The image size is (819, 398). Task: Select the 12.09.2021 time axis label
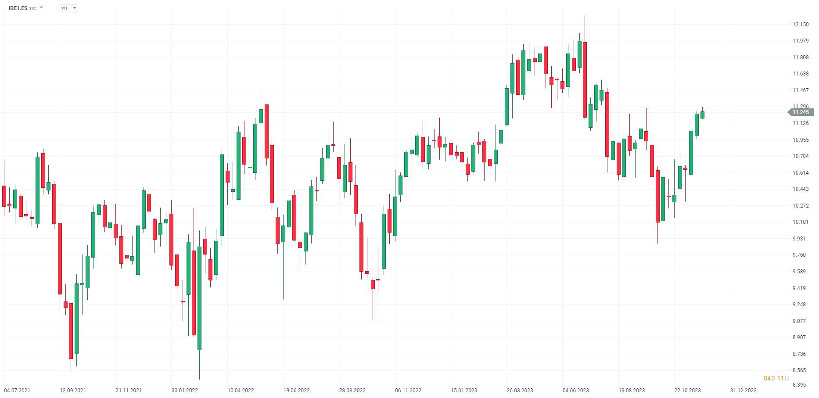click(73, 390)
